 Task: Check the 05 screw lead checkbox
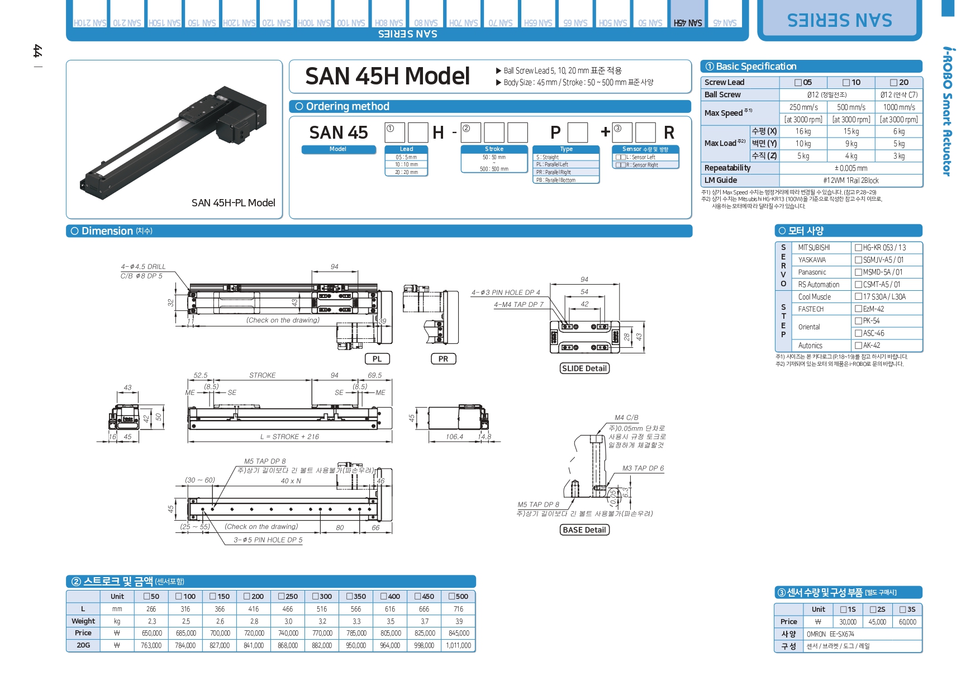pyautogui.click(x=798, y=82)
